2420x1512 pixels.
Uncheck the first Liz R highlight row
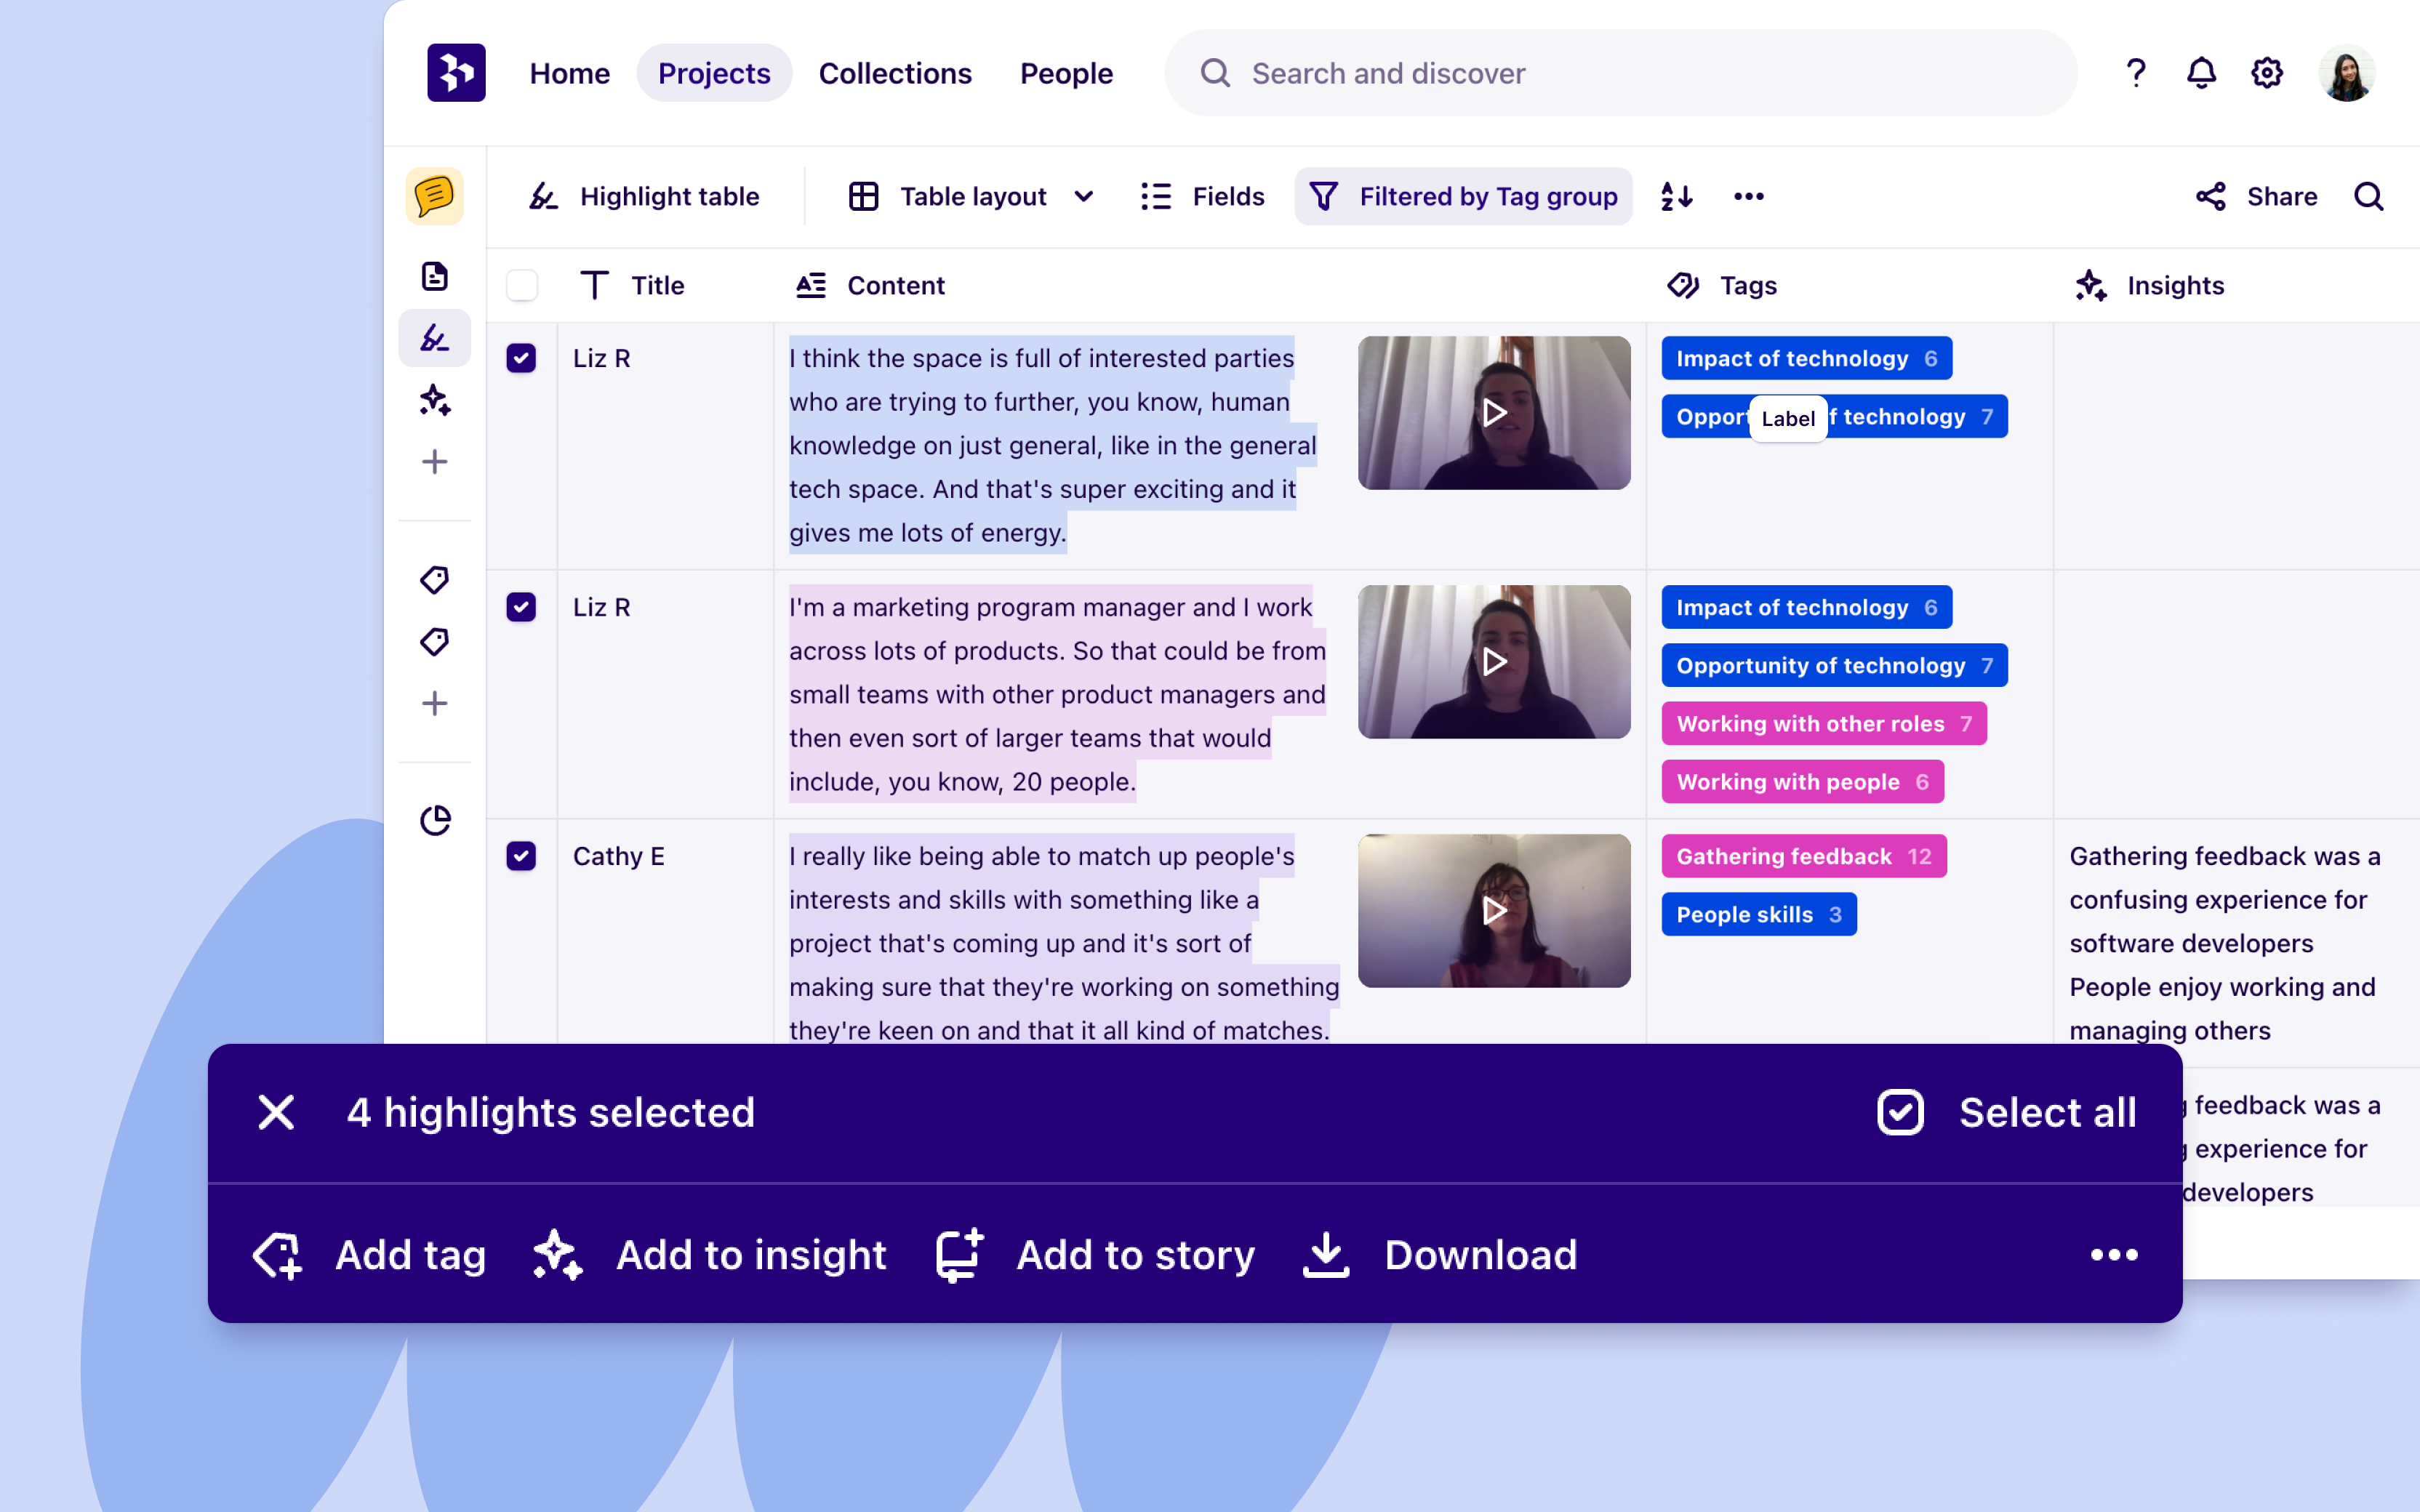521,357
